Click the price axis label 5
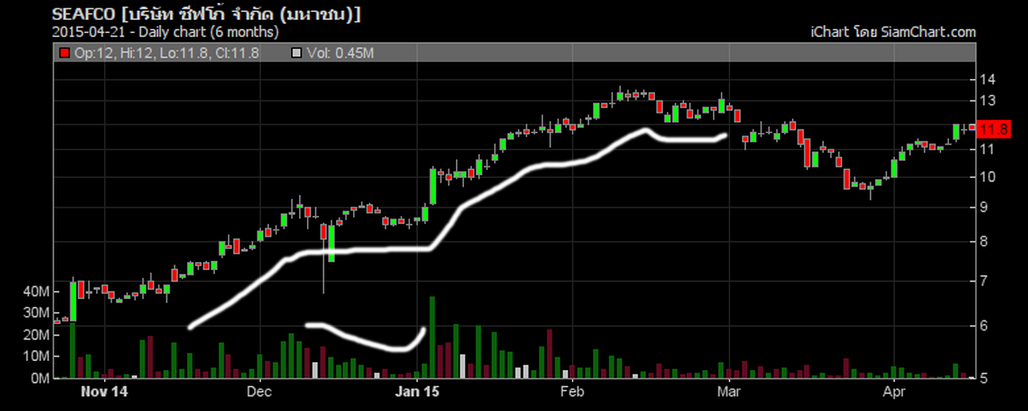 point(984,379)
